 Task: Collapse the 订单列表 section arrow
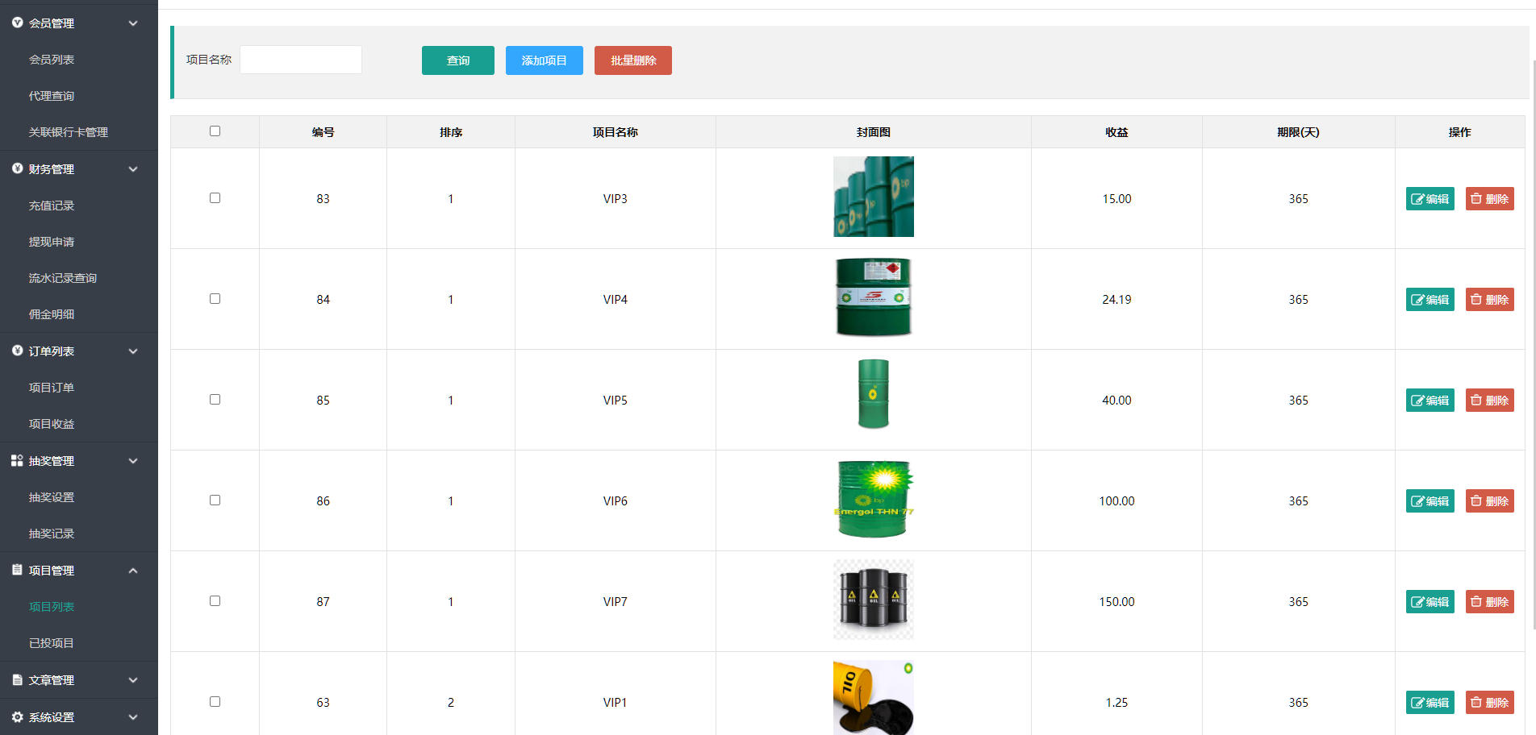(x=133, y=351)
